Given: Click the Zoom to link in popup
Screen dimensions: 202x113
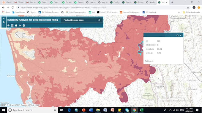Looking at the screenshot, I should [149, 61].
